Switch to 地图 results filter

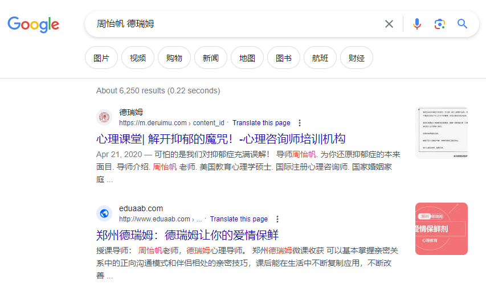click(247, 57)
